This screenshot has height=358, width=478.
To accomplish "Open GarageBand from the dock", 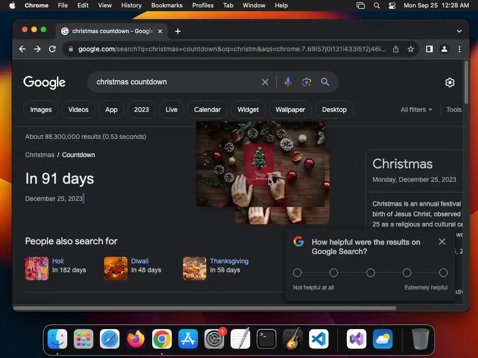I will click(293, 339).
